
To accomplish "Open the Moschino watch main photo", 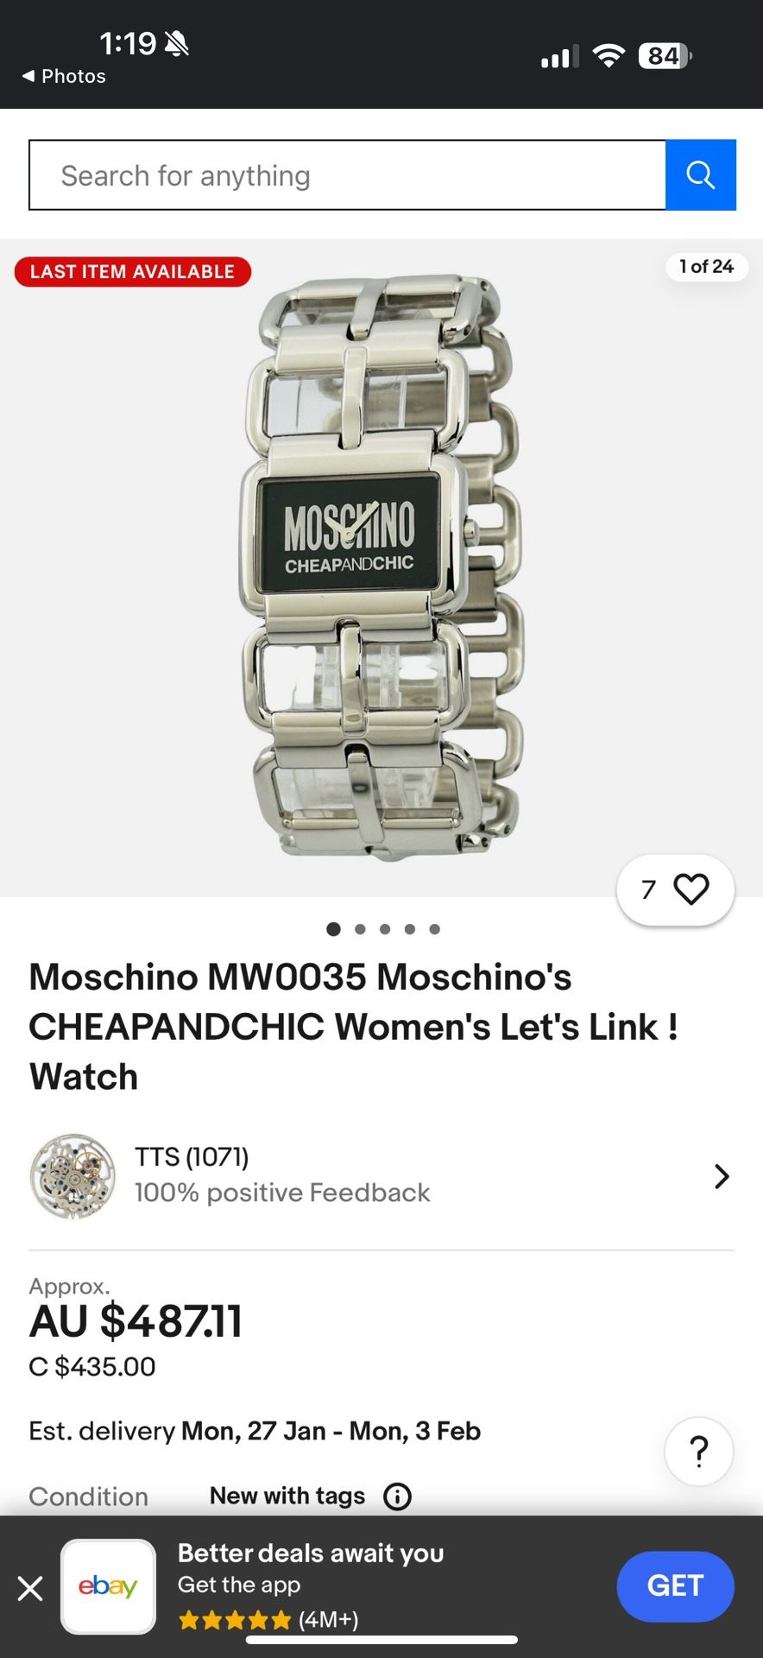I will click(x=381, y=567).
